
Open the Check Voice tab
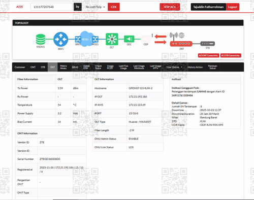point(98,67)
